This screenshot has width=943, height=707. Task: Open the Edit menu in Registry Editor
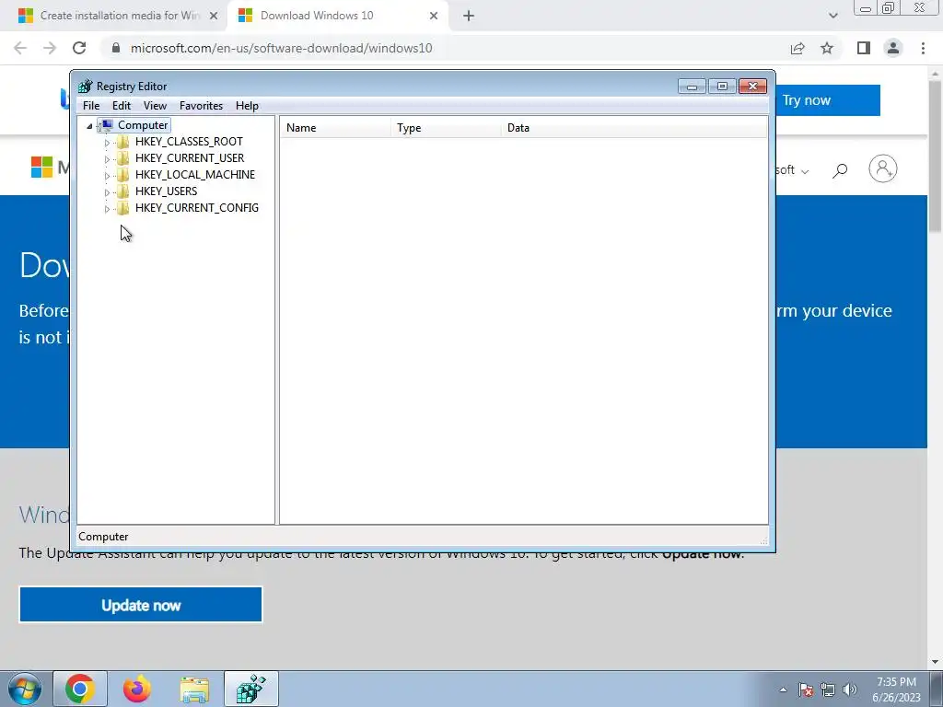tap(122, 106)
